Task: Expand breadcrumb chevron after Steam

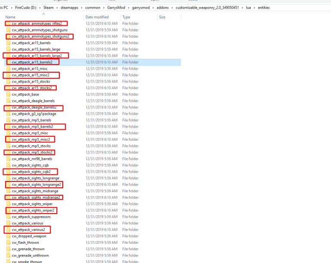Action: [x=57, y=8]
